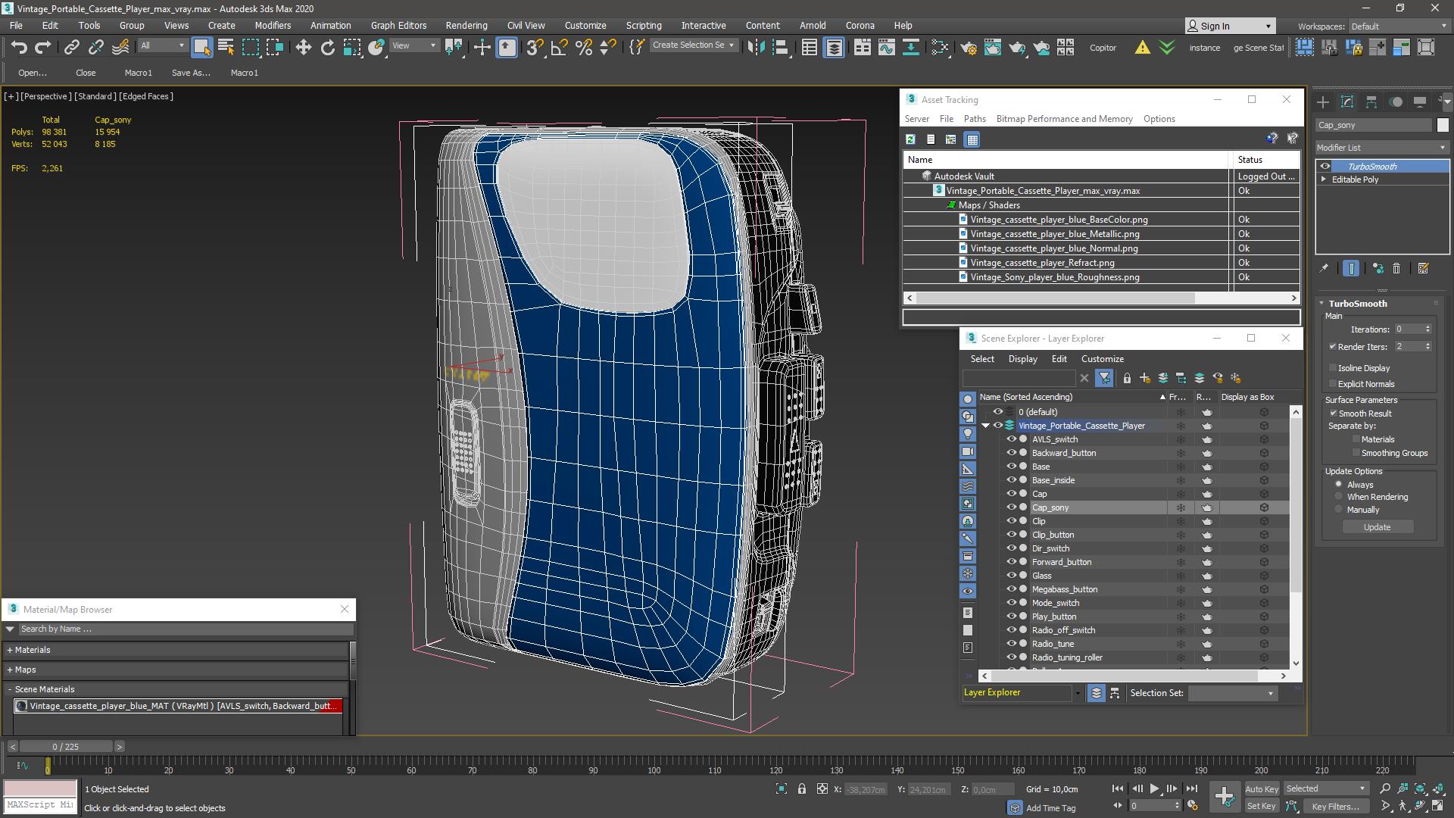This screenshot has width=1454, height=818.
Task: Select the Manually update option
Action: click(x=1339, y=510)
